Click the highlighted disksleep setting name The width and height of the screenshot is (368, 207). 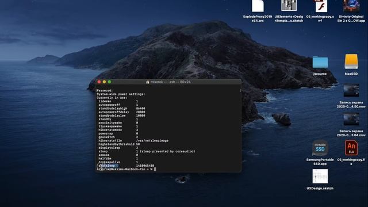click(108, 166)
